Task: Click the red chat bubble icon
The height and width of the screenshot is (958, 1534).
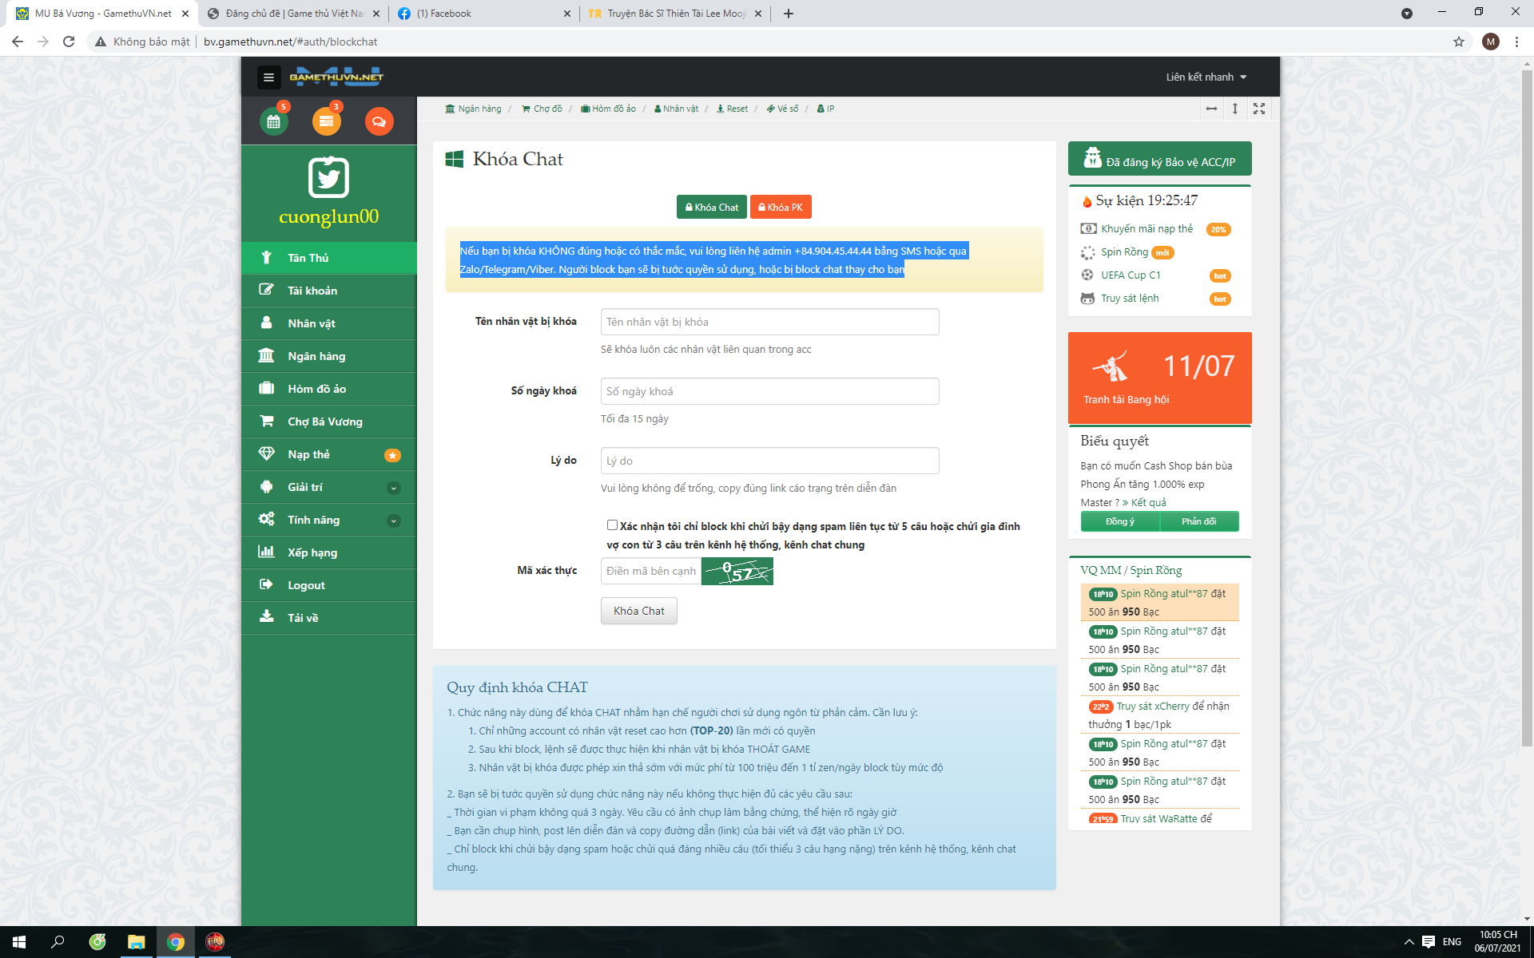Action: 379,121
